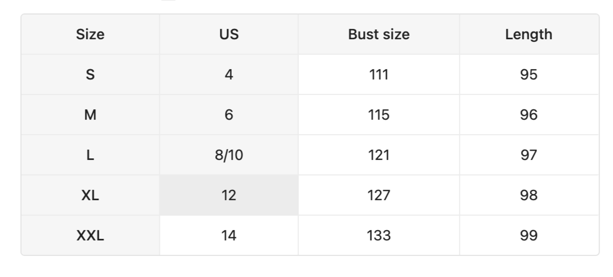Select the XXL size row label
This screenshot has width=613, height=277.
(x=90, y=236)
